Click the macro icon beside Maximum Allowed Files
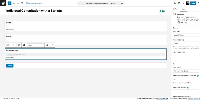201x100 pixels. pyautogui.click(x=198, y=76)
